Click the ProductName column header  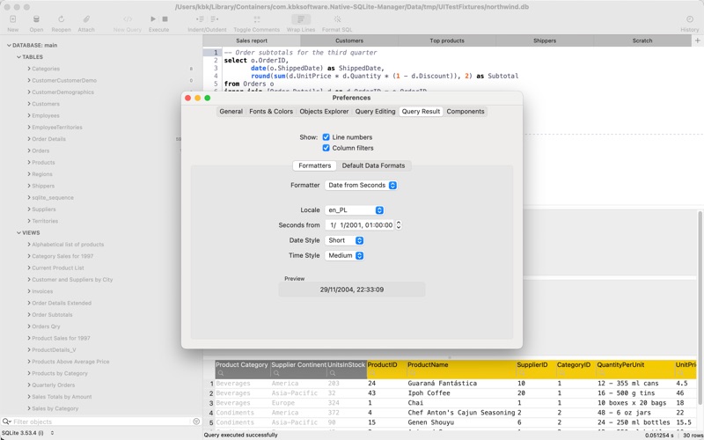(x=461, y=365)
